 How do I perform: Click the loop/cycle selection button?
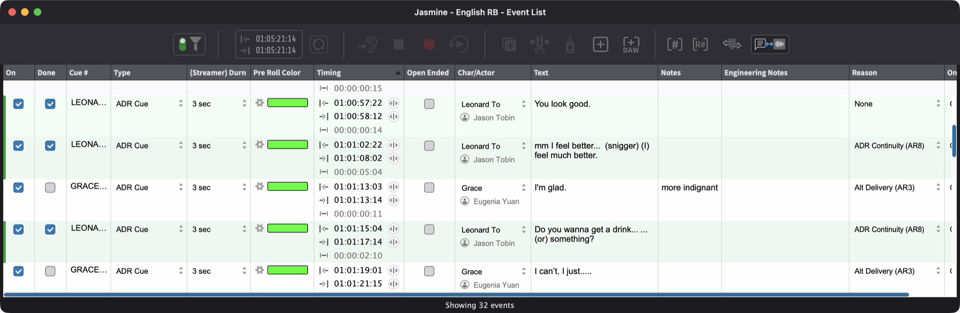click(319, 44)
